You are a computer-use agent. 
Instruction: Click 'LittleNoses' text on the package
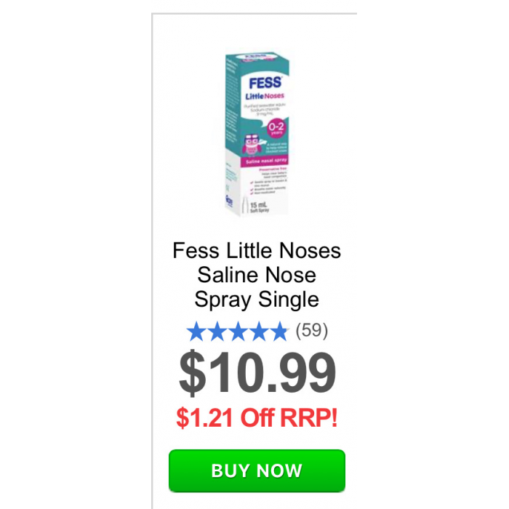point(265,97)
